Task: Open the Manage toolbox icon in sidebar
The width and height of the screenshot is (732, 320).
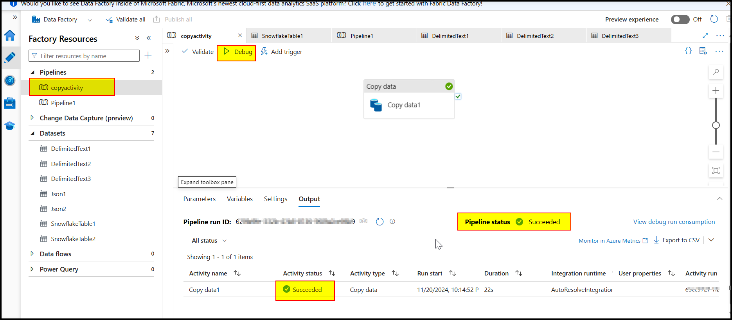Action: click(10, 103)
